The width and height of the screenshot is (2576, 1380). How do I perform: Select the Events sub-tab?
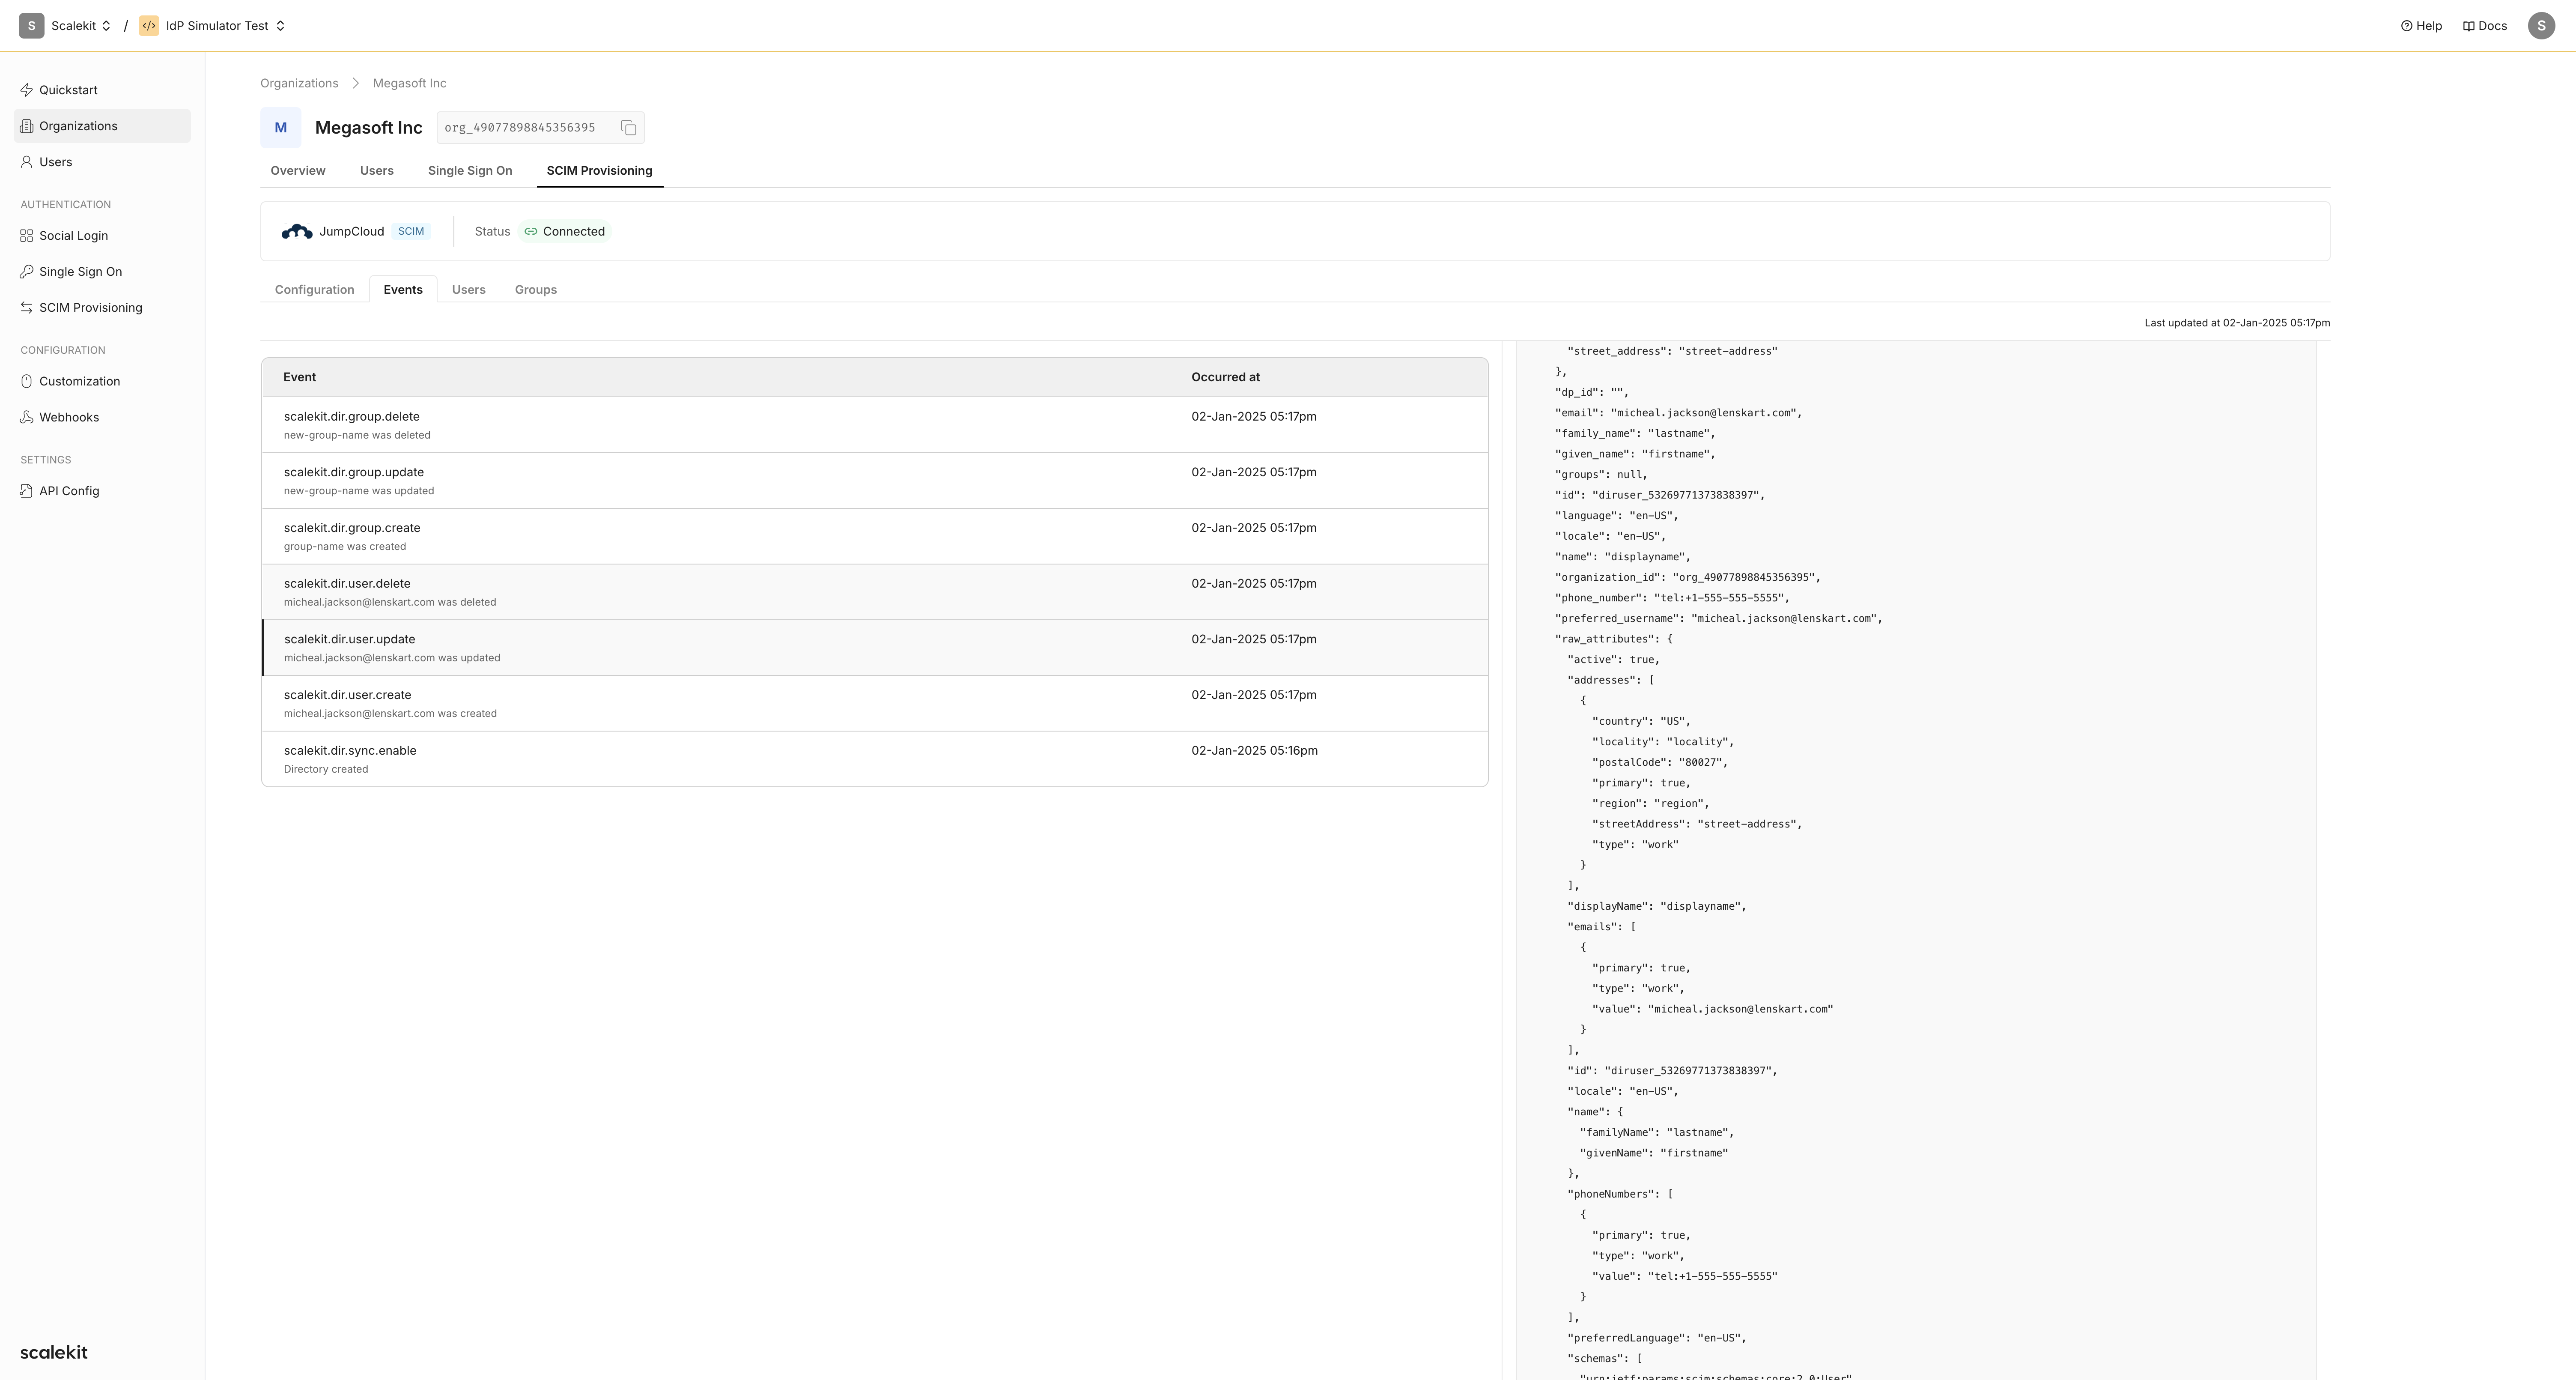coord(403,290)
